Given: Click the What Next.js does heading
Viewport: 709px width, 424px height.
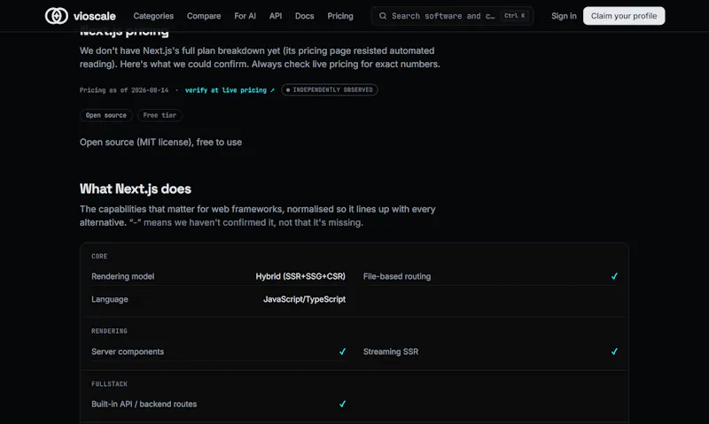Looking at the screenshot, I should (136, 189).
